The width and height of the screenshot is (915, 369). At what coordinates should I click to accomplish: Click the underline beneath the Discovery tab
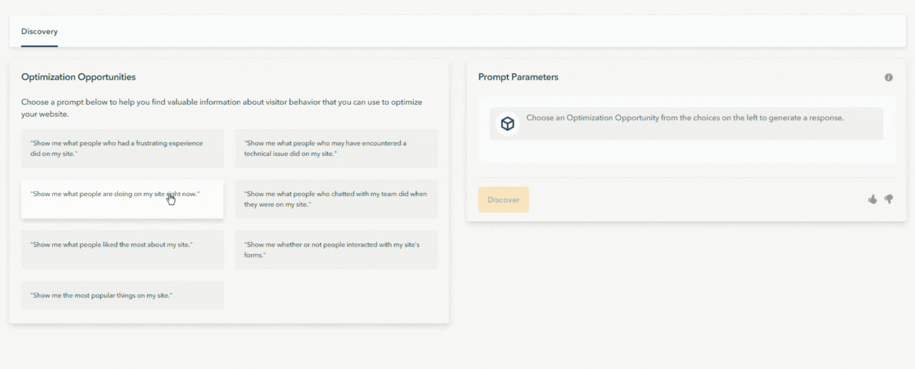click(x=39, y=46)
